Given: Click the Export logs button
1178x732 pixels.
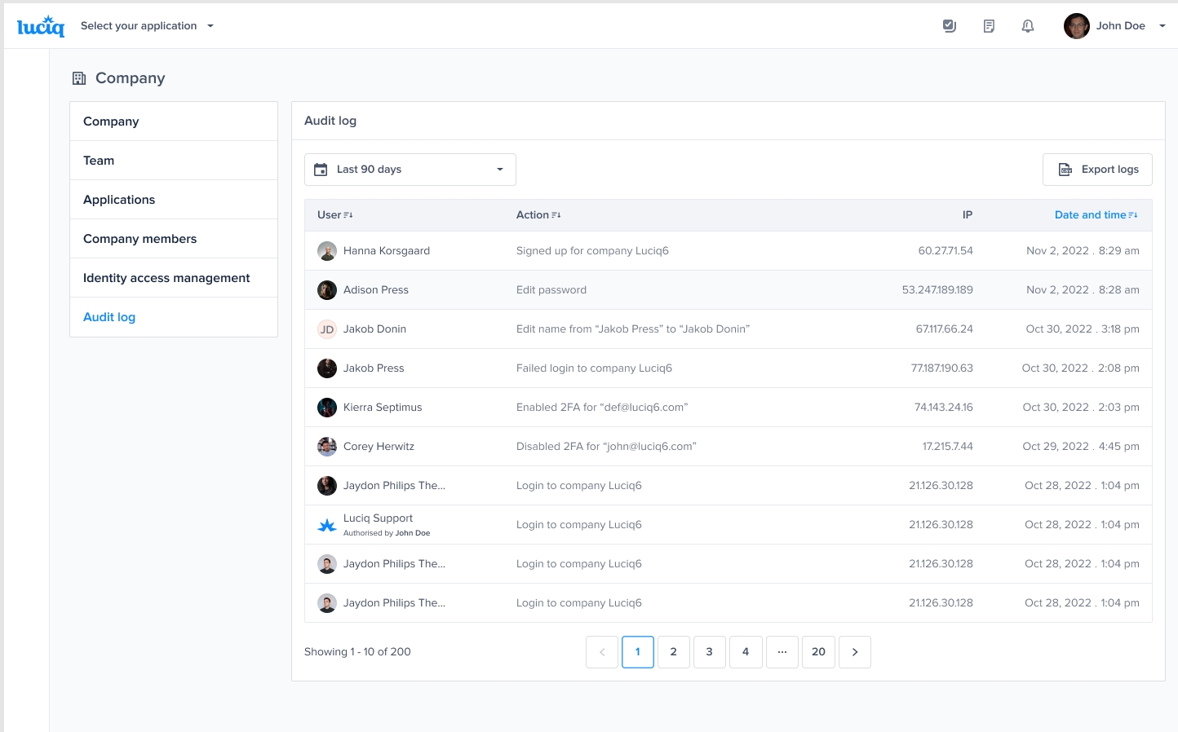Looking at the screenshot, I should tap(1097, 169).
